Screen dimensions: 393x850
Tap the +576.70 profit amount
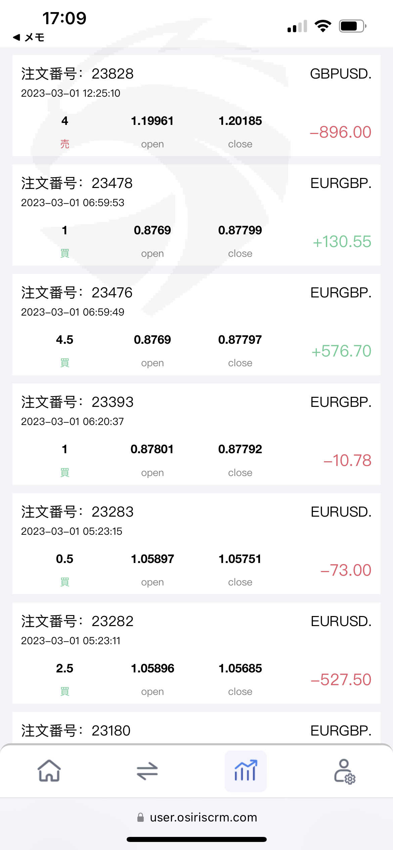pyautogui.click(x=341, y=351)
